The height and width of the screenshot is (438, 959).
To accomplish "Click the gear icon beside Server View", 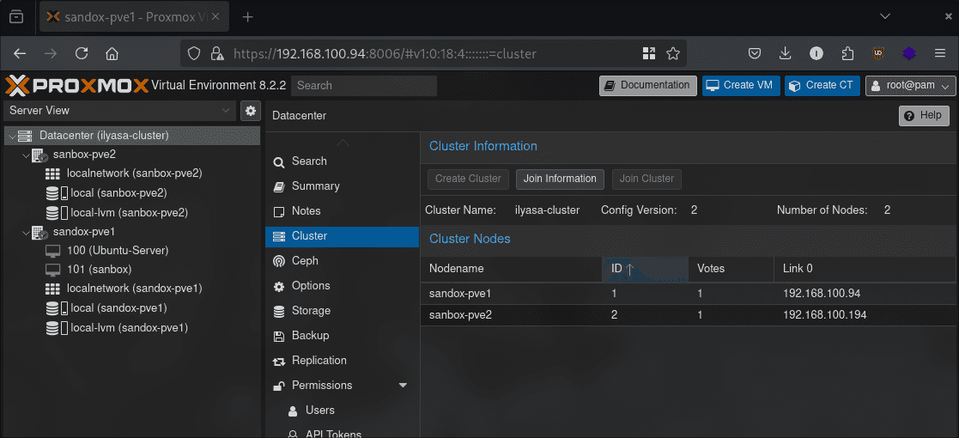I will click(251, 111).
